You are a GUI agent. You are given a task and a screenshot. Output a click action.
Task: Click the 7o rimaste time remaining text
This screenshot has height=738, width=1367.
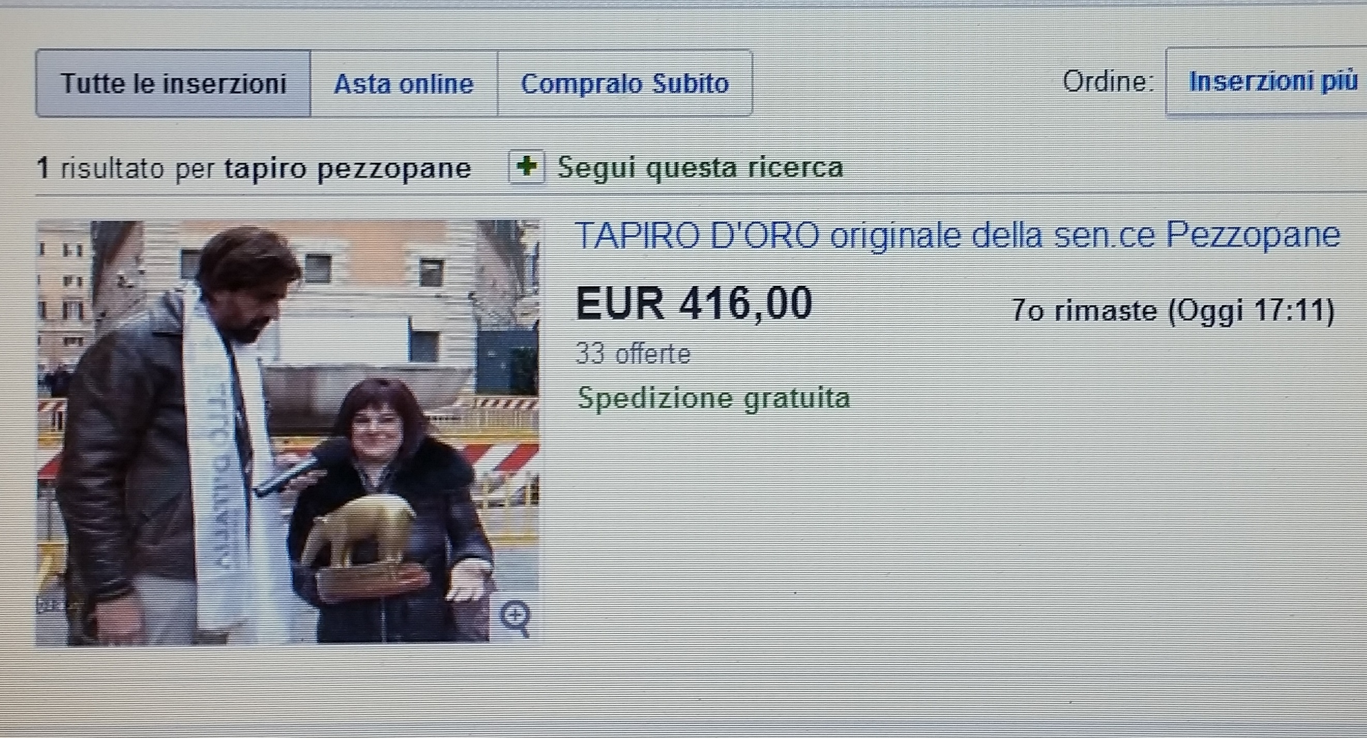[1084, 310]
